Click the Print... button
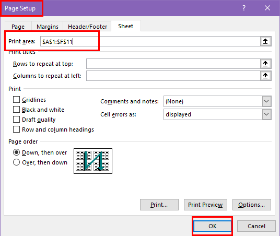 (x=159, y=205)
